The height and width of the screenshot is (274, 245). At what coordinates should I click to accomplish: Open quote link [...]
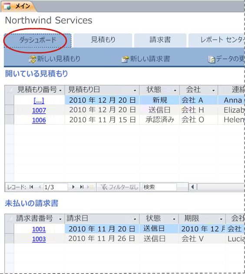39,100
